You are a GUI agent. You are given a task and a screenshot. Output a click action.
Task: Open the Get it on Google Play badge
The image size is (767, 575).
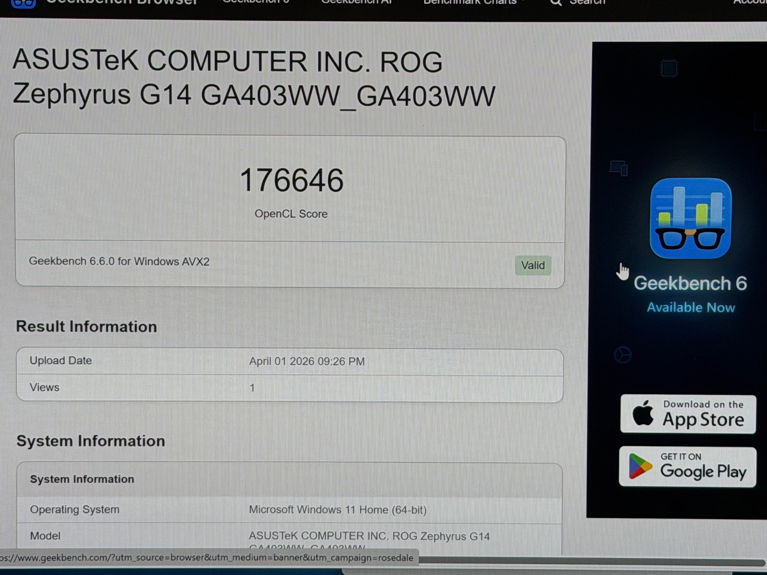pyautogui.click(x=687, y=467)
